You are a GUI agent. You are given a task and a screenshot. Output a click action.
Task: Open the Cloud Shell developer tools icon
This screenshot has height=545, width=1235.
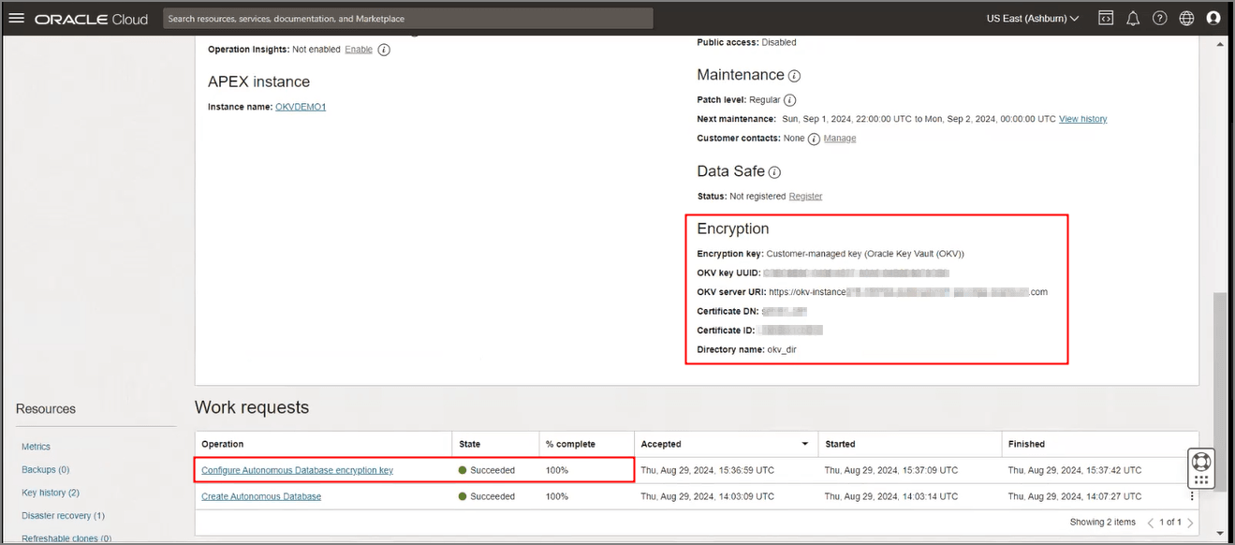[x=1106, y=19]
